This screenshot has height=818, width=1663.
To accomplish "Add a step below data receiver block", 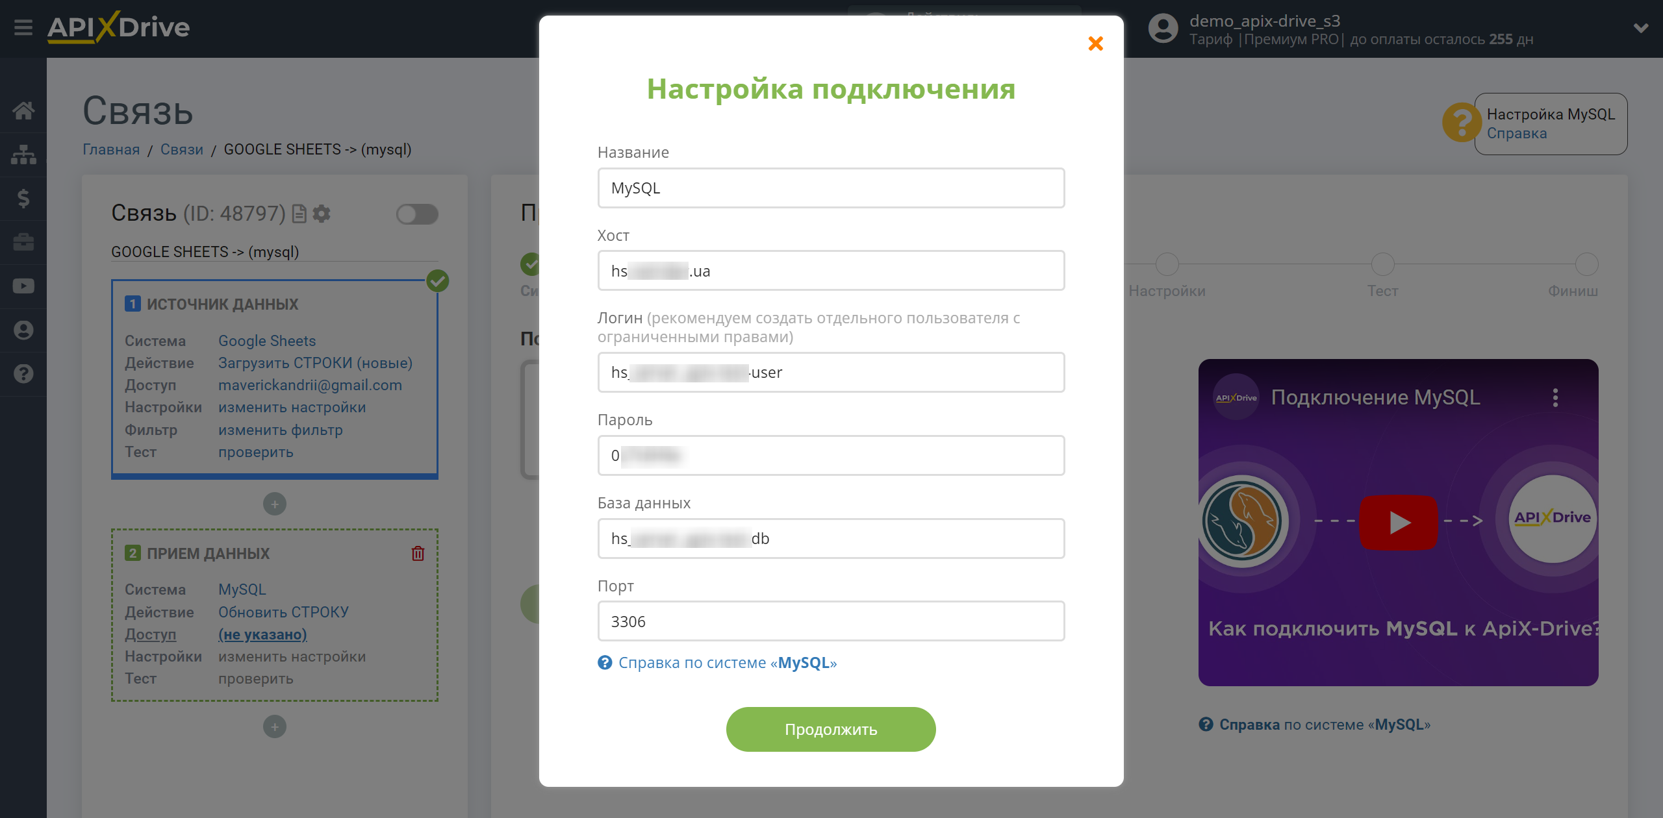I will (275, 726).
